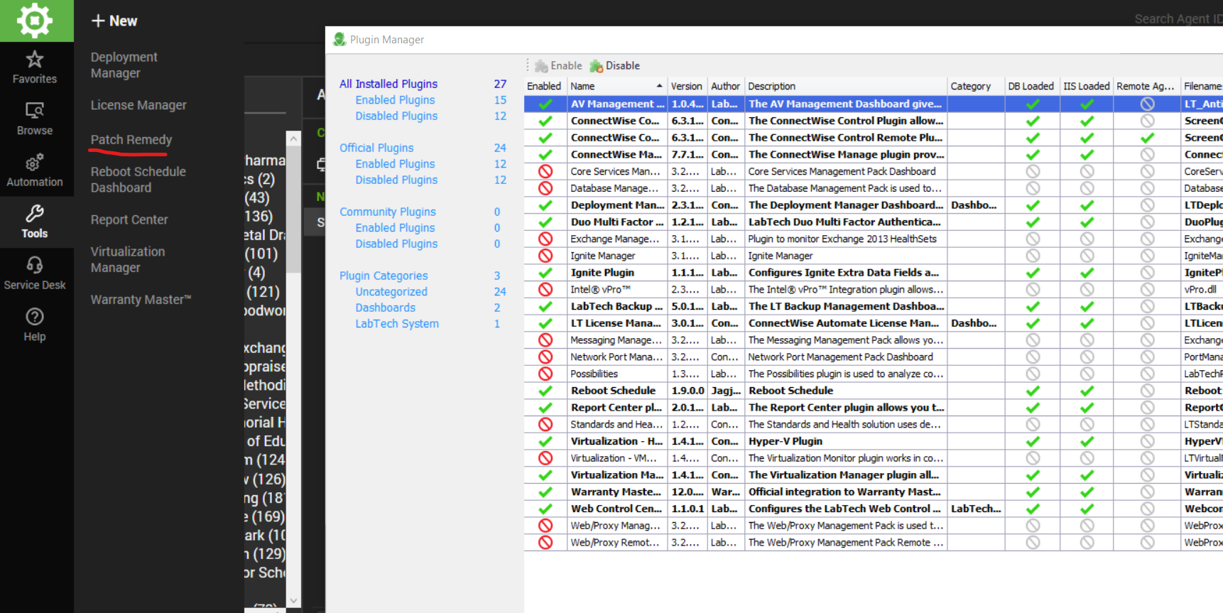The width and height of the screenshot is (1223, 613).
Task: Sort by Remote Agent column header
Action: point(1146,86)
